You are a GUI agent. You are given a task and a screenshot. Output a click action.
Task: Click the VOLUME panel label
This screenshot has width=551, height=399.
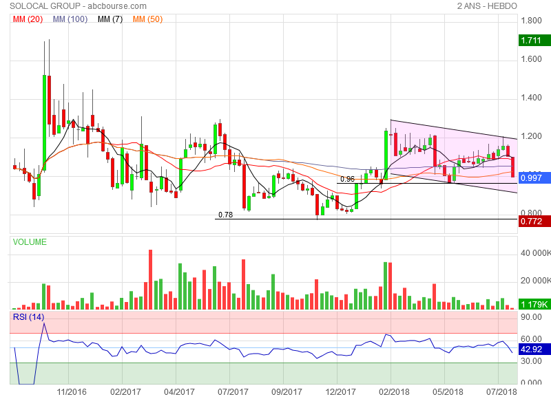tap(30, 242)
